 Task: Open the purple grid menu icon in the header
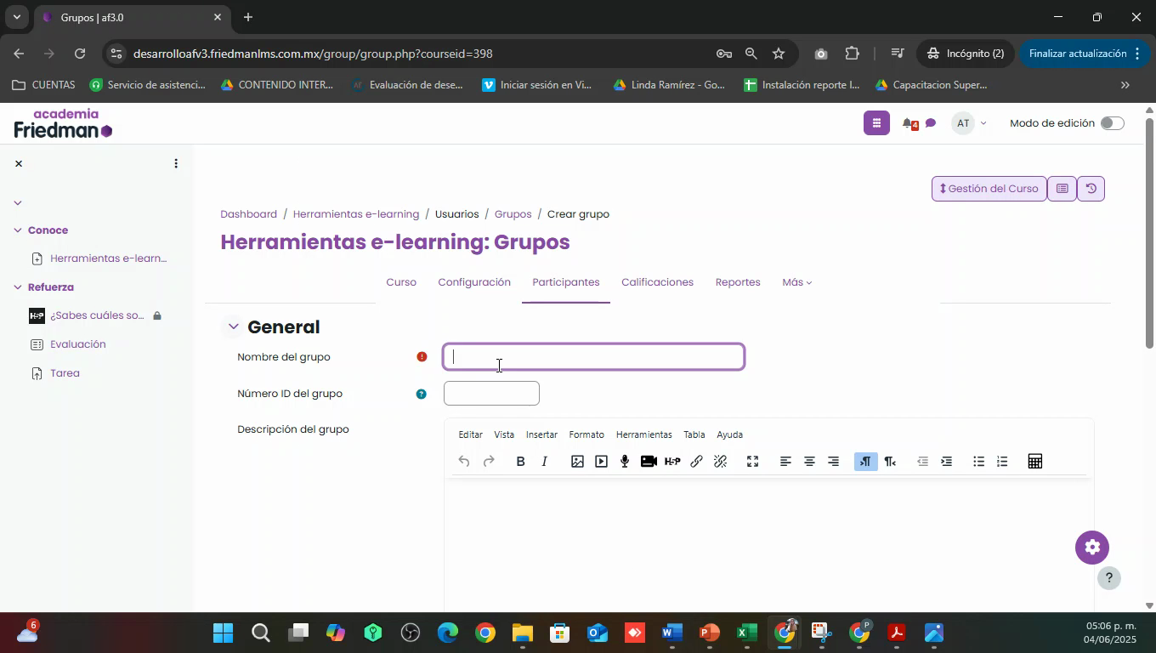pos(876,123)
